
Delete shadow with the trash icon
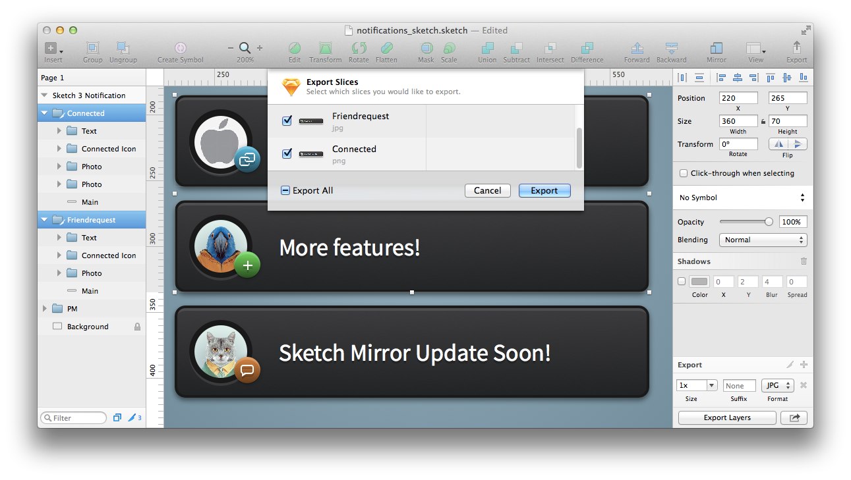[804, 261]
